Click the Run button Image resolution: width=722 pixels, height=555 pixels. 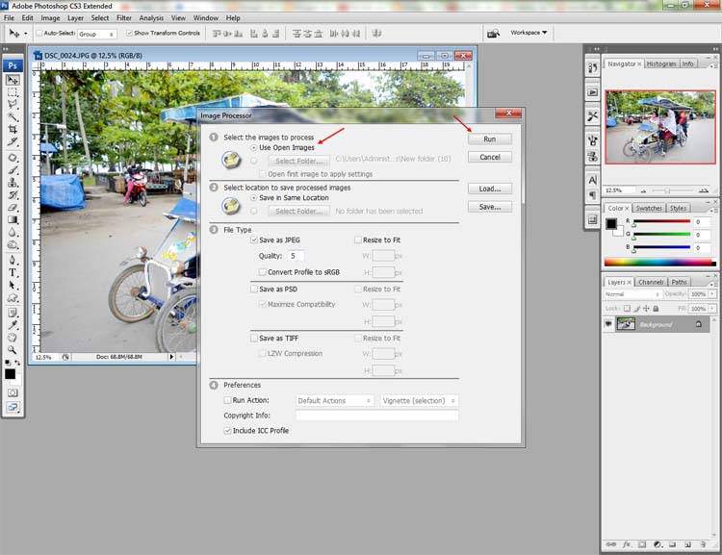click(489, 139)
